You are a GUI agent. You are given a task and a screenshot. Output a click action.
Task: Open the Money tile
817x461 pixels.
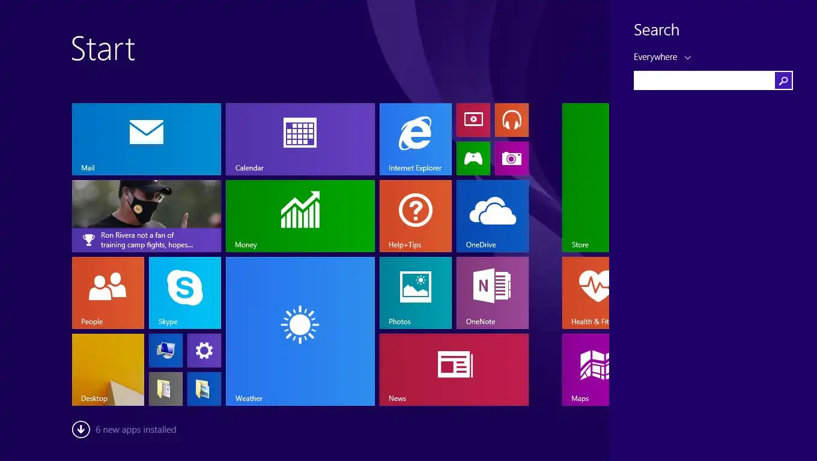[300, 216]
